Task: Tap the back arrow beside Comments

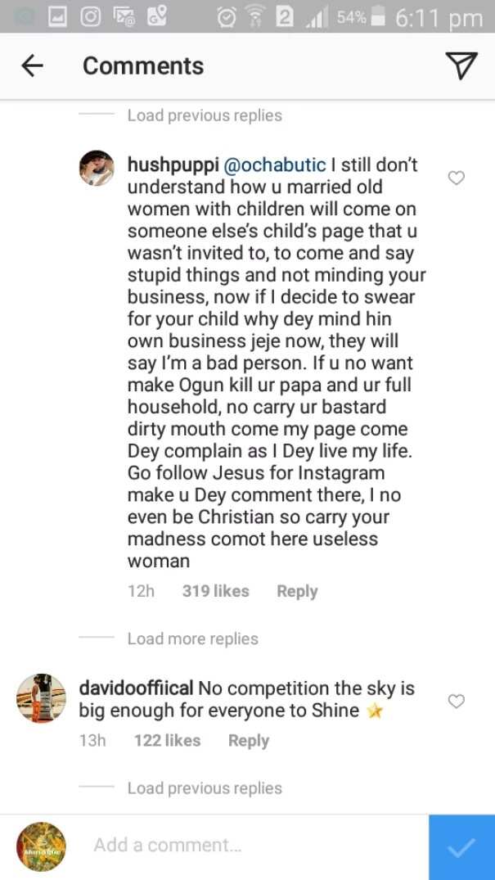Action: 32,66
